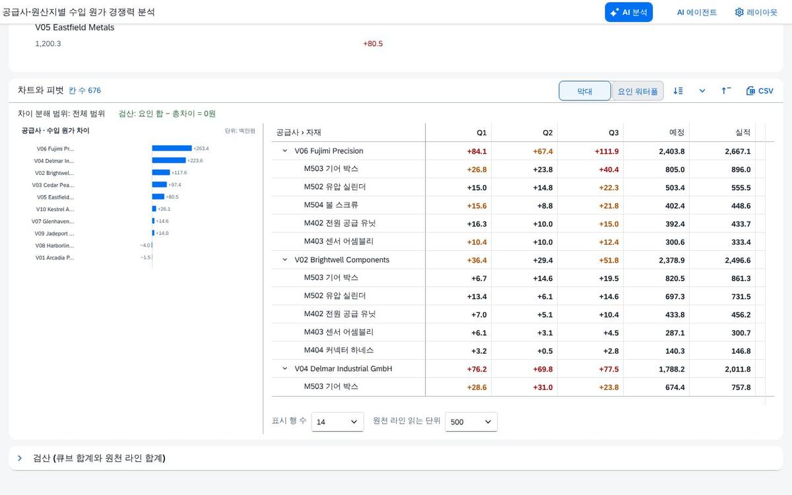Click the V07 Glenhaven chart label
The width and height of the screenshot is (792, 495).
(x=53, y=221)
